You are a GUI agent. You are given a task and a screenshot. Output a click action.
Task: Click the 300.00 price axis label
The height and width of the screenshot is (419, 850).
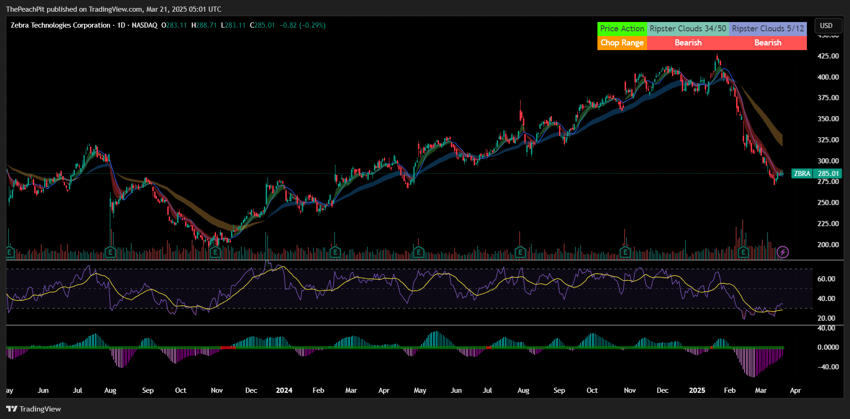click(x=828, y=161)
